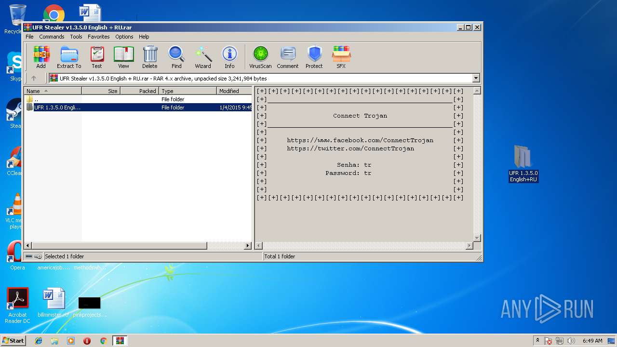Open the File menu

(29, 37)
